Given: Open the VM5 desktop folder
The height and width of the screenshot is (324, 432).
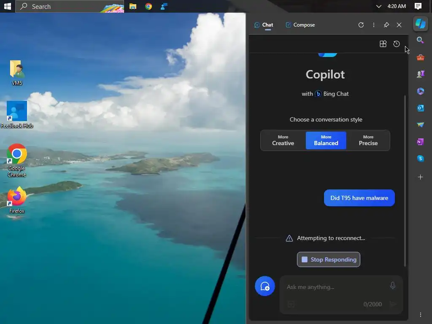Looking at the screenshot, I should [17, 73].
